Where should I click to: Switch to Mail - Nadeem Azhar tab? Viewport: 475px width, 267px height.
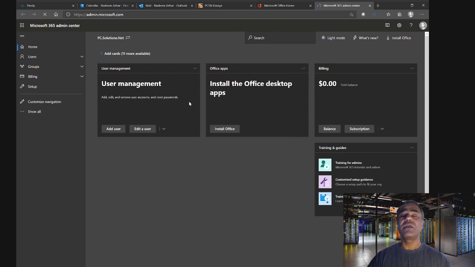point(166,6)
